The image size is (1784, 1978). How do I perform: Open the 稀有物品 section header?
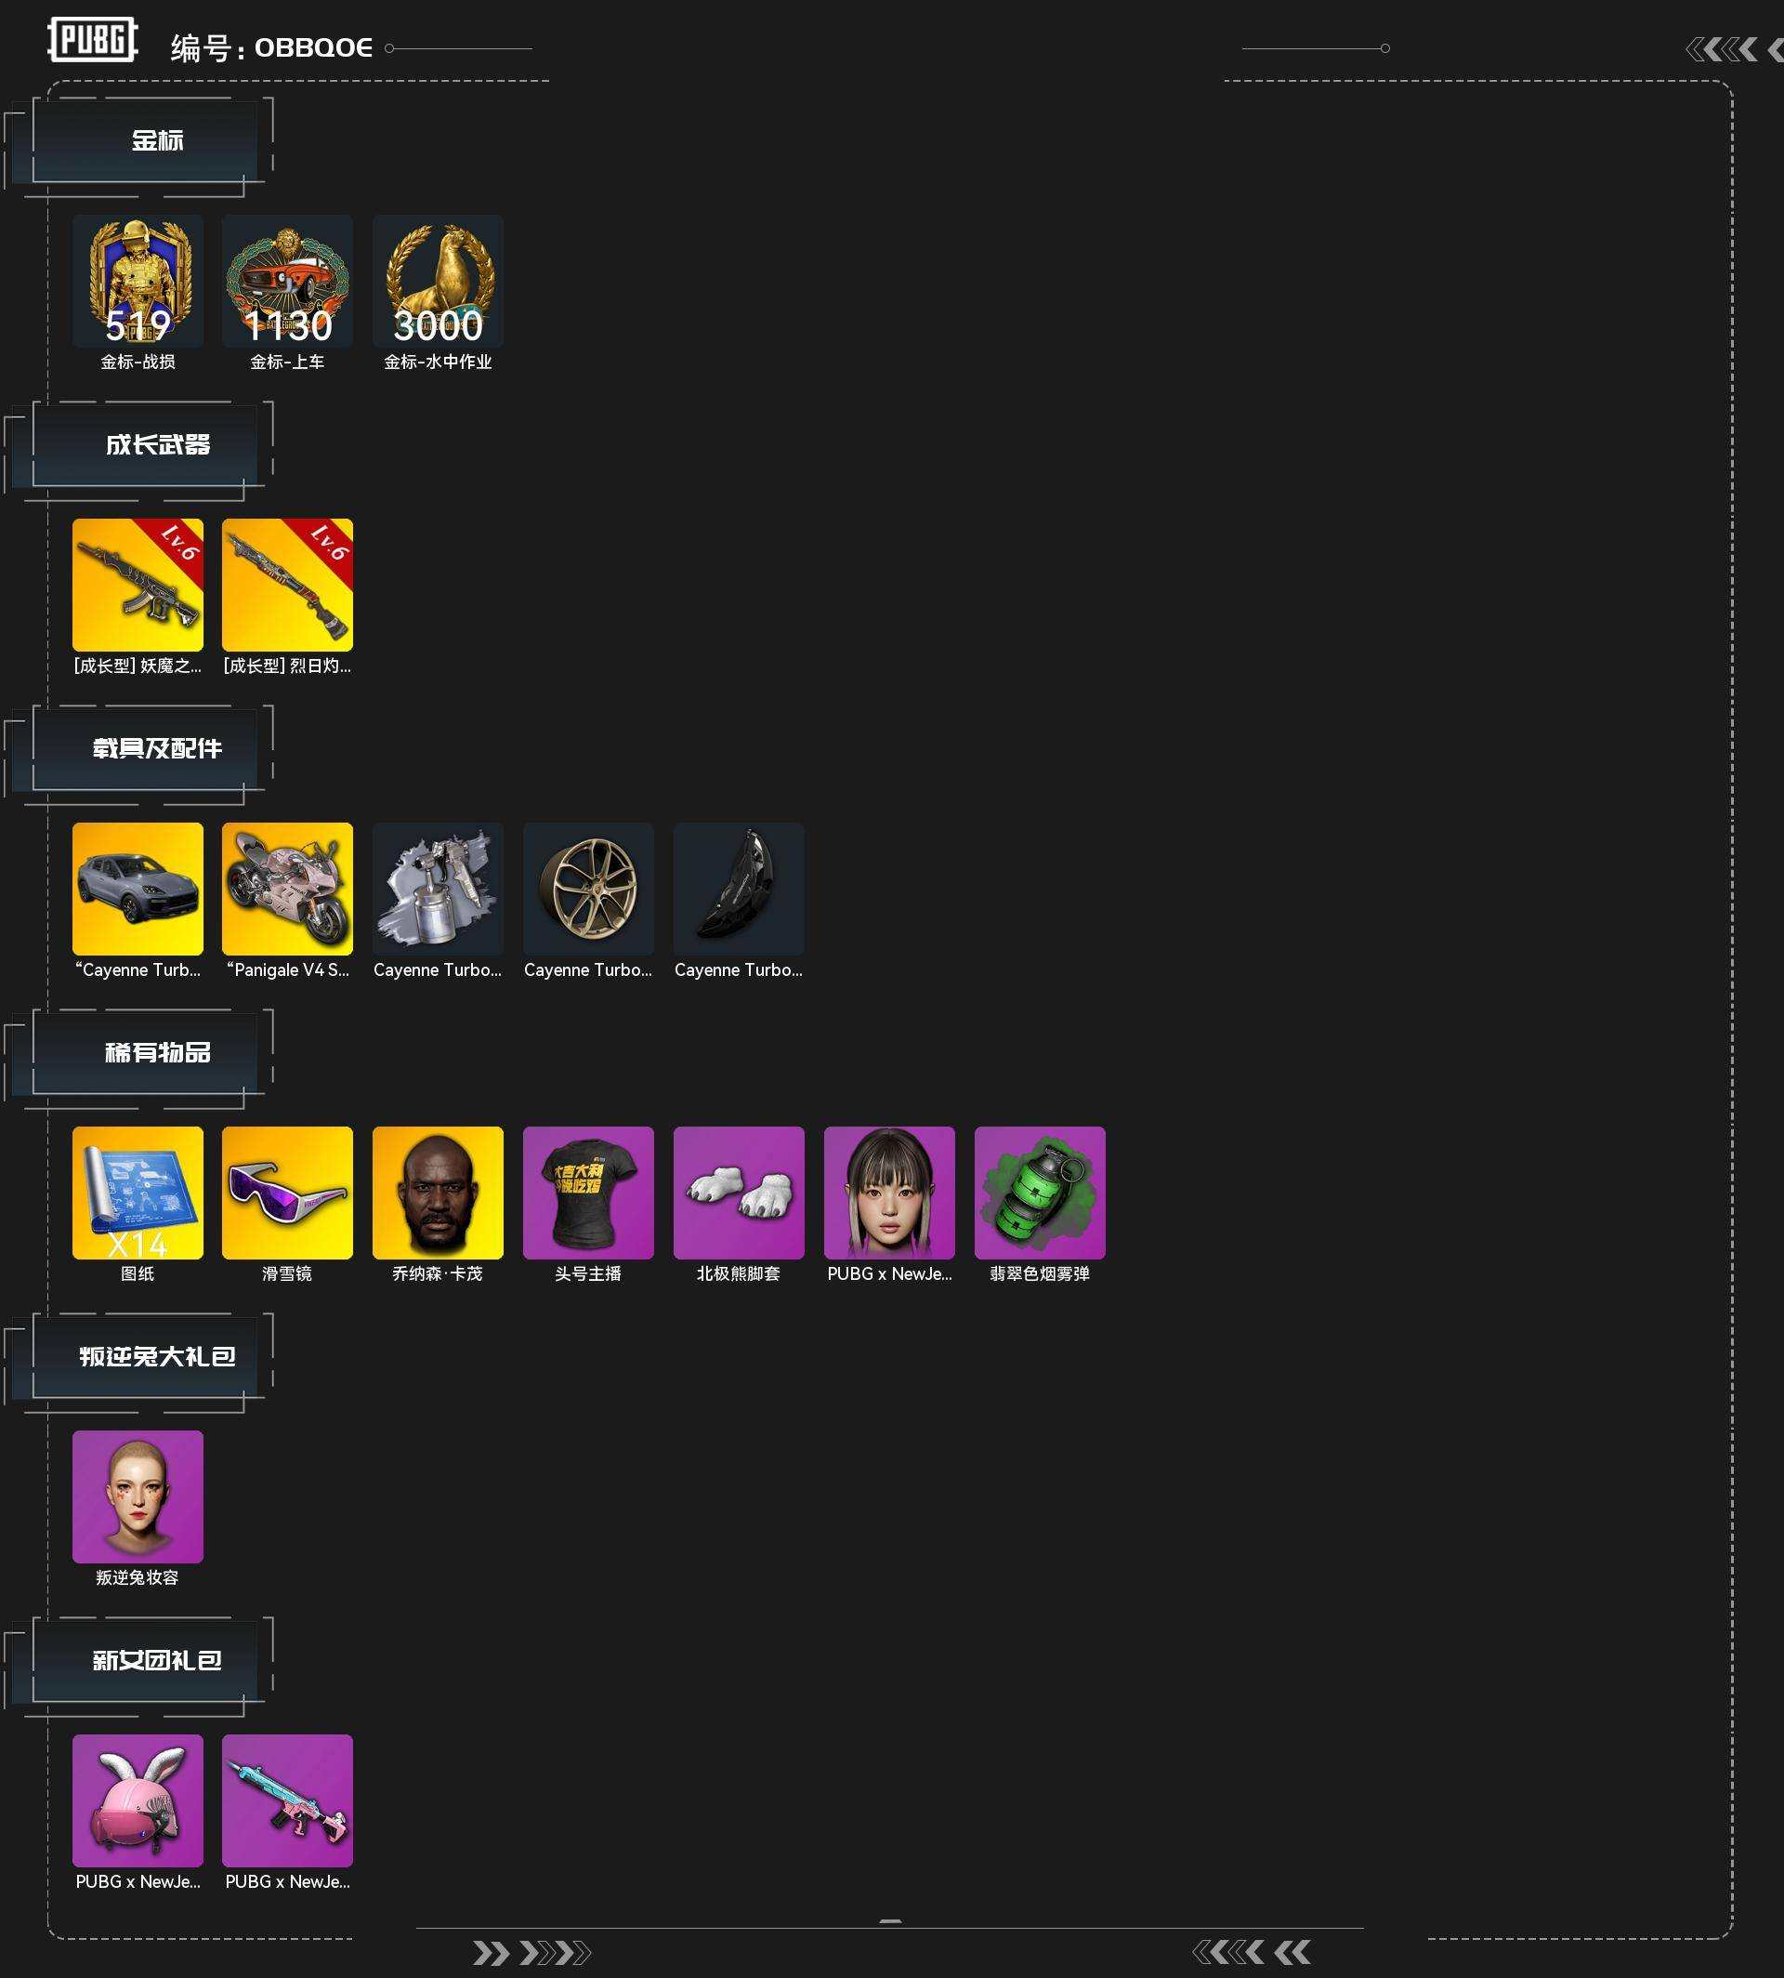(157, 1052)
